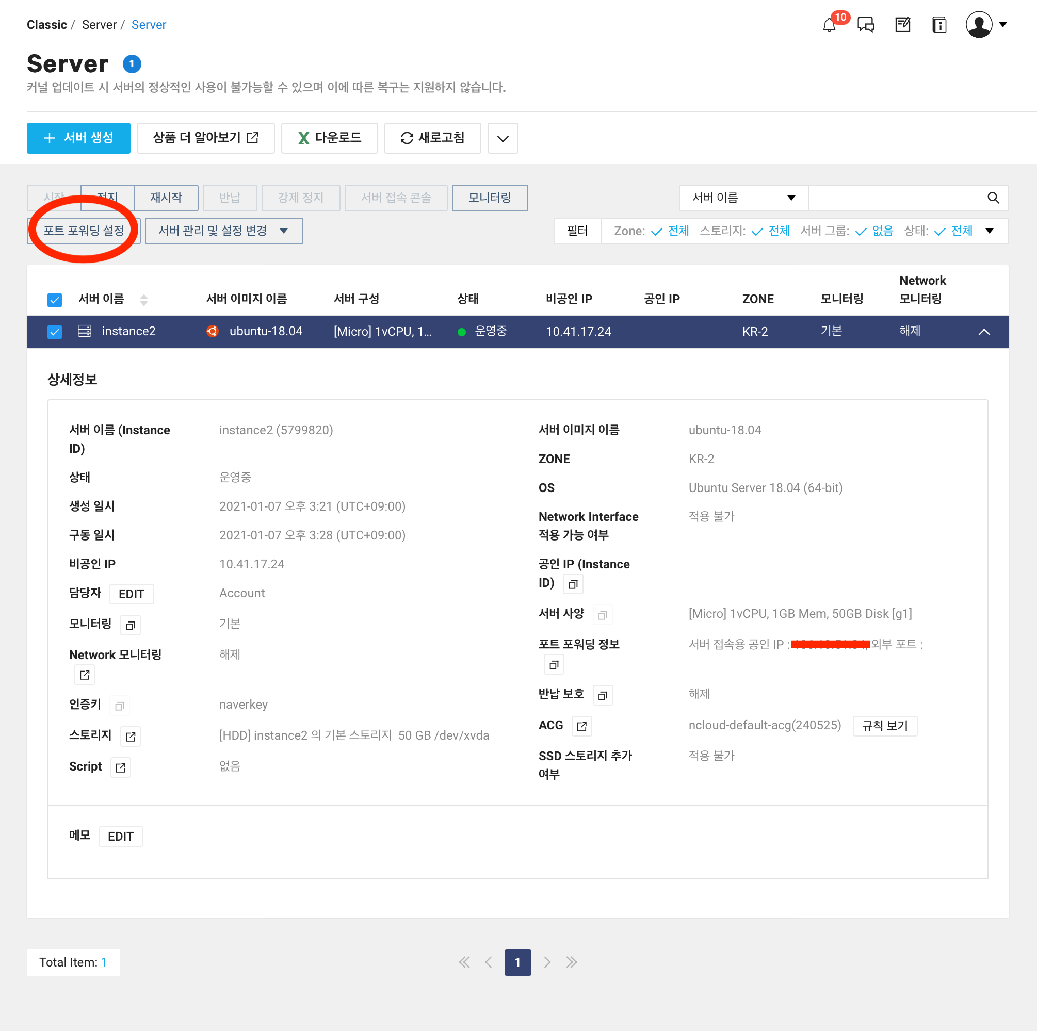Click the Script external link icon
This screenshot has width=1037, height=1031.
(121, 767)
